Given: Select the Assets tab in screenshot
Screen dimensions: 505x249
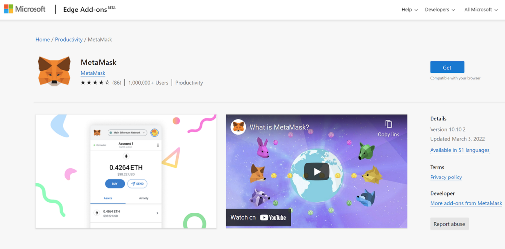Looking at the screenshot, I should [x=108, y=198].
